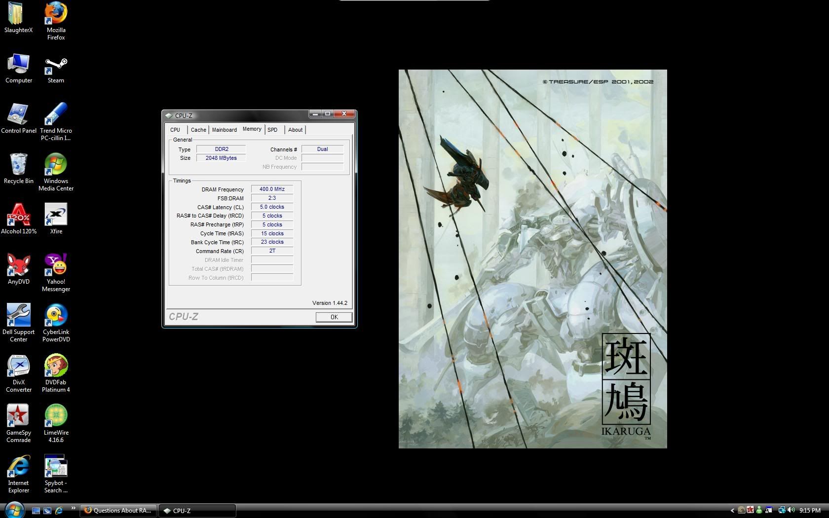829x518 pixels.
Task: Click the DDR2 memory type field
Action: click(x=221, y=149)
